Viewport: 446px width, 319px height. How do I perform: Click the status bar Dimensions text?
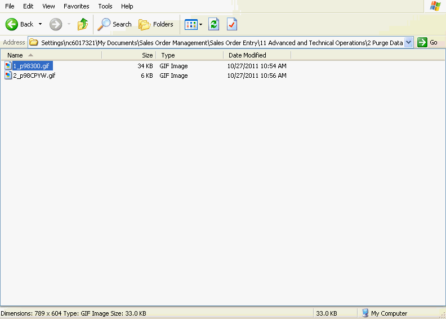[73, 313]
